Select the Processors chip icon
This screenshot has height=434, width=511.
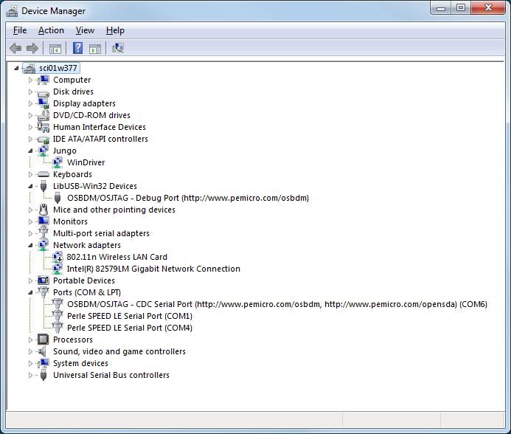point(43,340)
